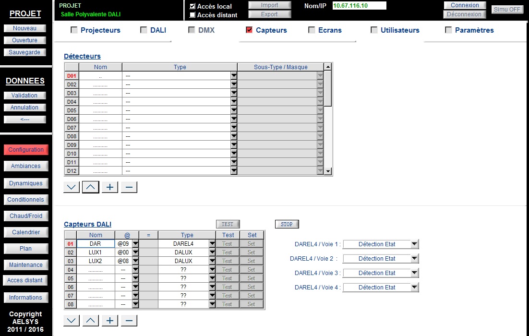Remove a detector row with the minus button

pos(129,187)
